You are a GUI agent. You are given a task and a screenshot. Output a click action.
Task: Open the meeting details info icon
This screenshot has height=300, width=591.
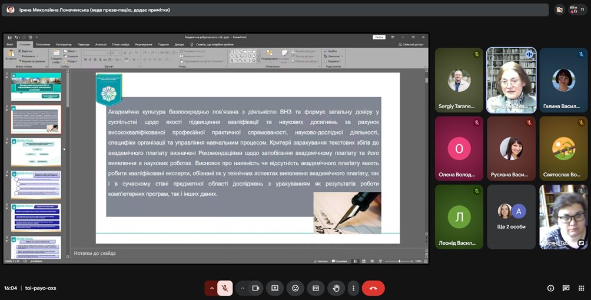tap(550, 288)
